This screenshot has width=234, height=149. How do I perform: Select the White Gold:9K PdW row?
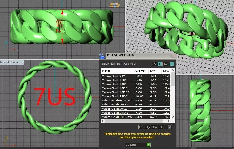click(135, 100)
